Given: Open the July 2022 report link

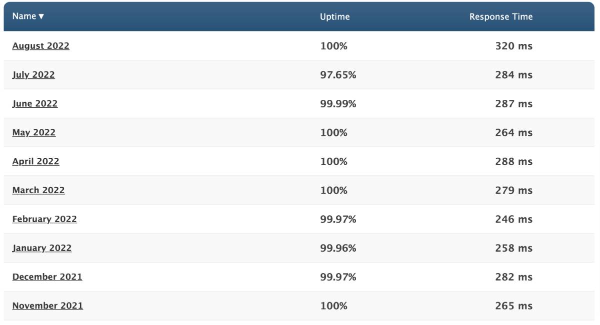Looking at the screenshot, I should tap(33, 75).
